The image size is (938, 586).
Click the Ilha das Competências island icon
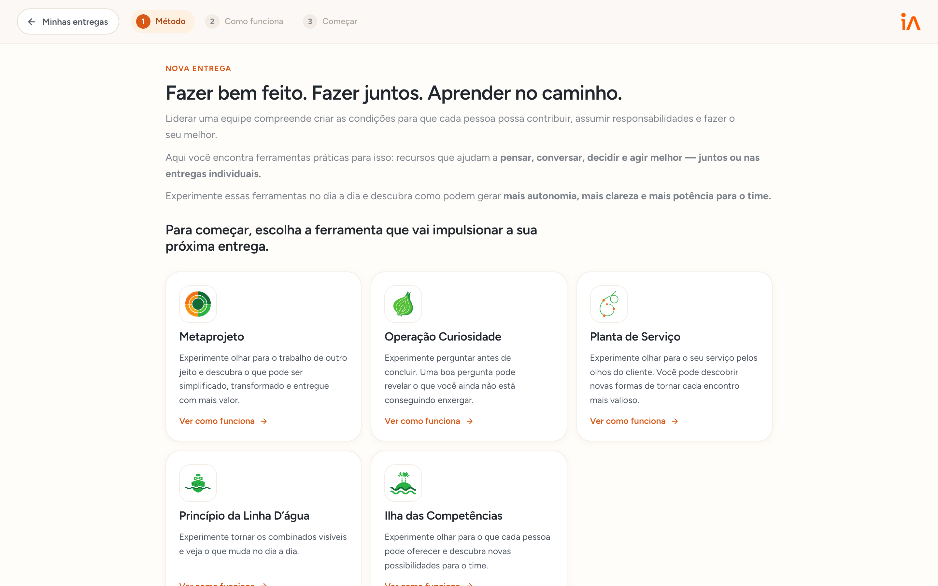pos(403,483)
